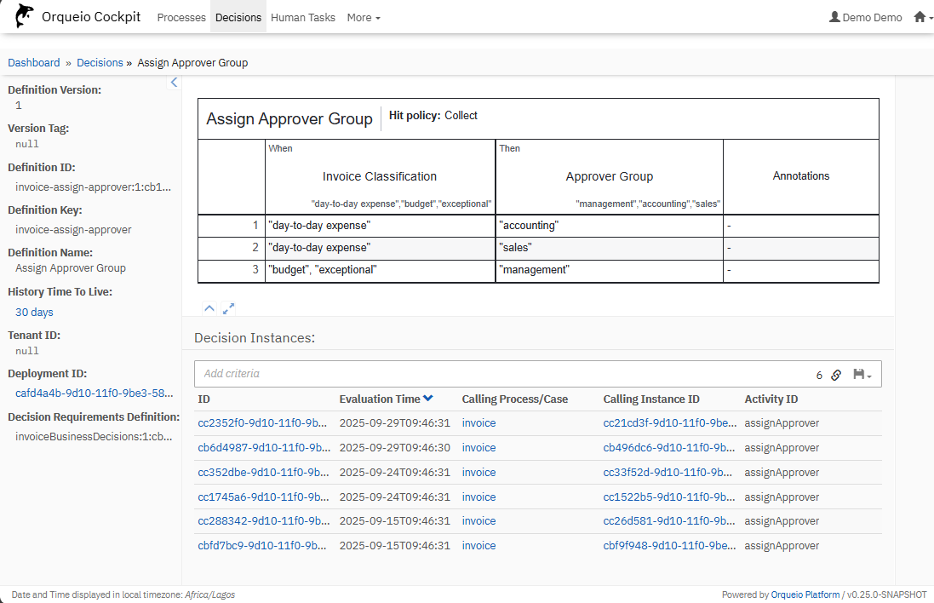This screenshot has height=603, width=934.
Task: Click the Orqueio orca logo icon
Action: [25, 16]
